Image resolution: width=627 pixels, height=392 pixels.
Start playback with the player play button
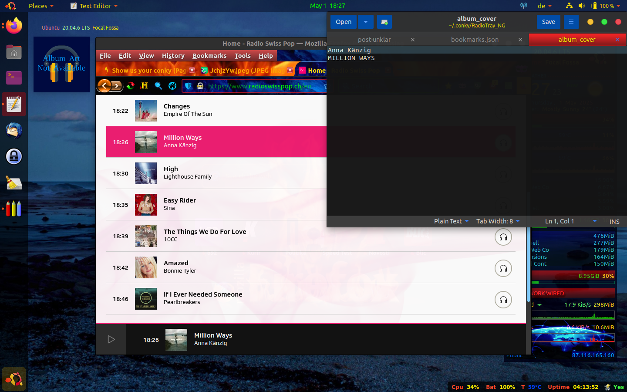tap(111, 339)
